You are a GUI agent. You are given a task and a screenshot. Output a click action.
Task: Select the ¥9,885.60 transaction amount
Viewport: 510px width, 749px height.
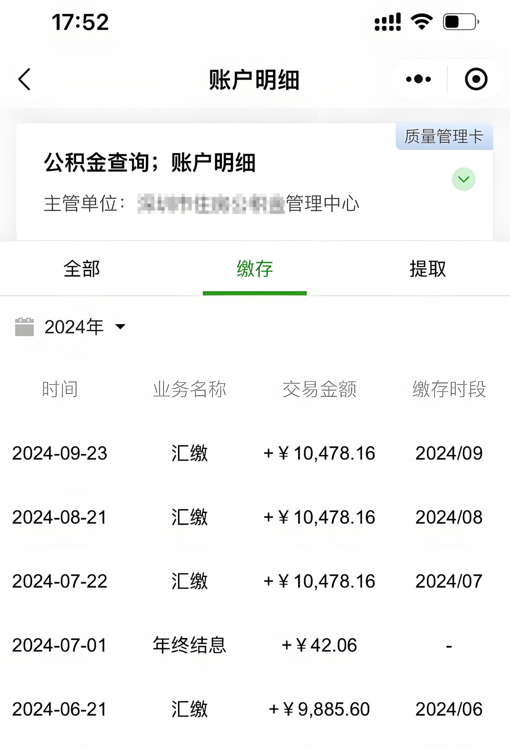[x=319, y=709]
